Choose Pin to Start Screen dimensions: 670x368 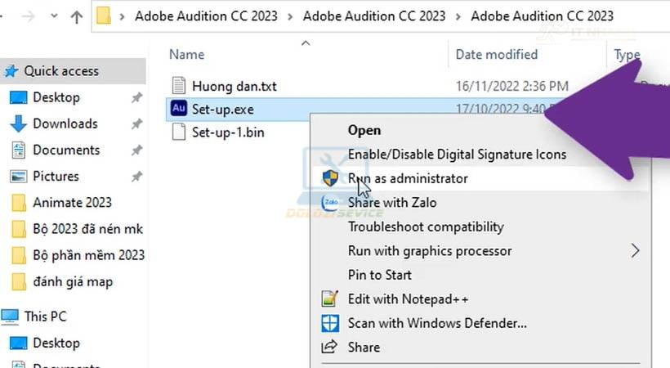pos(379,275)
